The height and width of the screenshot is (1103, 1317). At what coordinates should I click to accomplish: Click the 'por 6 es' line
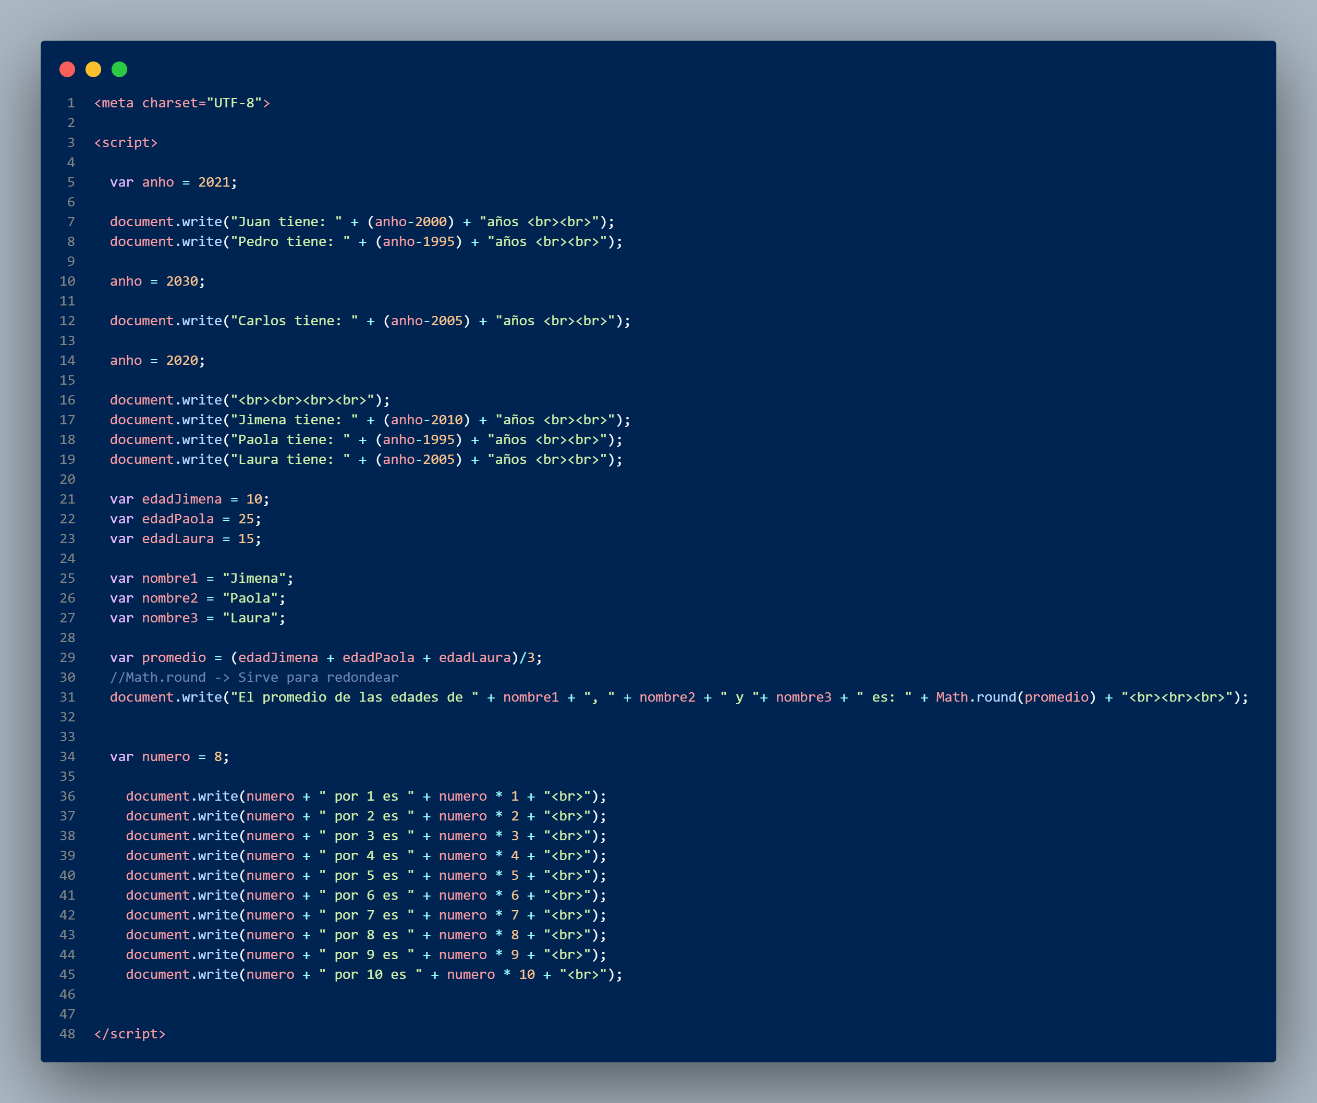(x=366, y=895)
